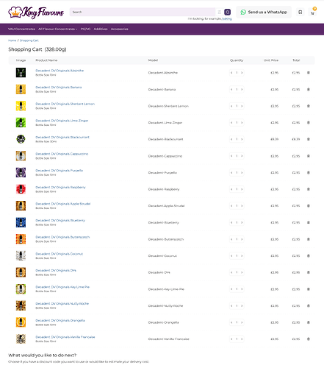
Task: Click the 'baking' example search link
Action: tap(227, 18)
